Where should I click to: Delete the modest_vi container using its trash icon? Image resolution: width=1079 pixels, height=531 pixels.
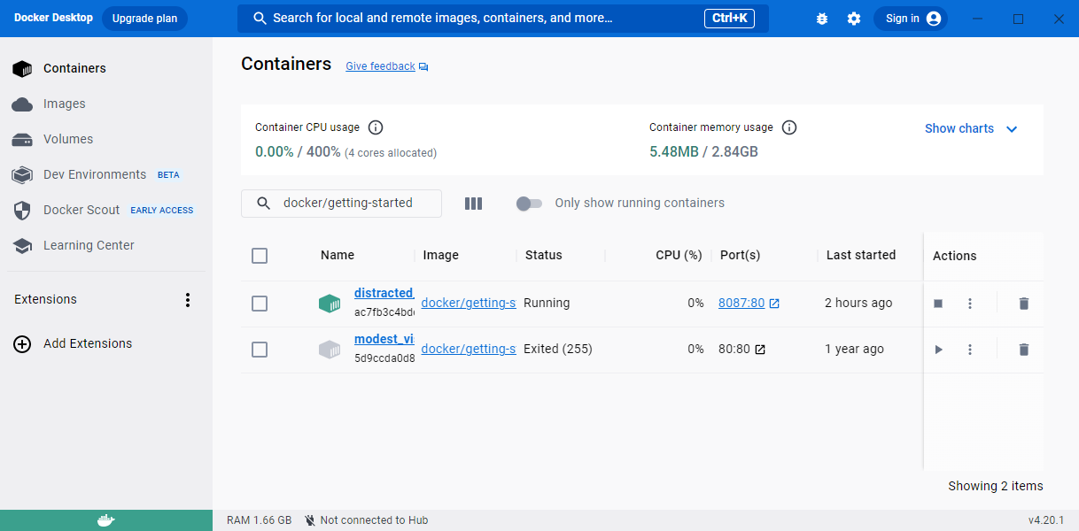pos(1023,349)
